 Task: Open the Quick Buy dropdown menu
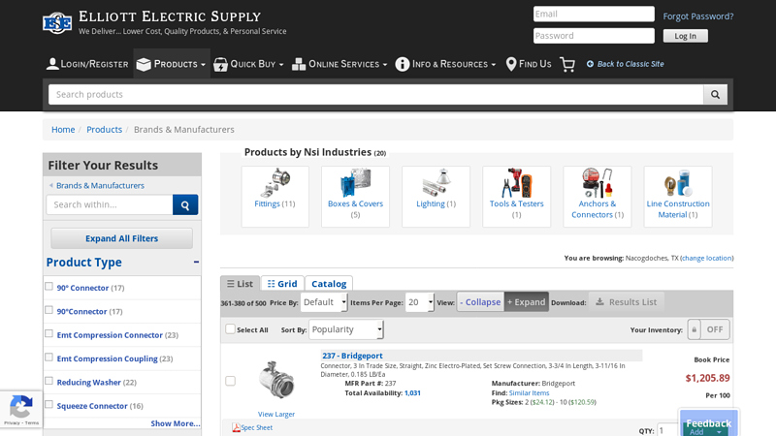248,64
